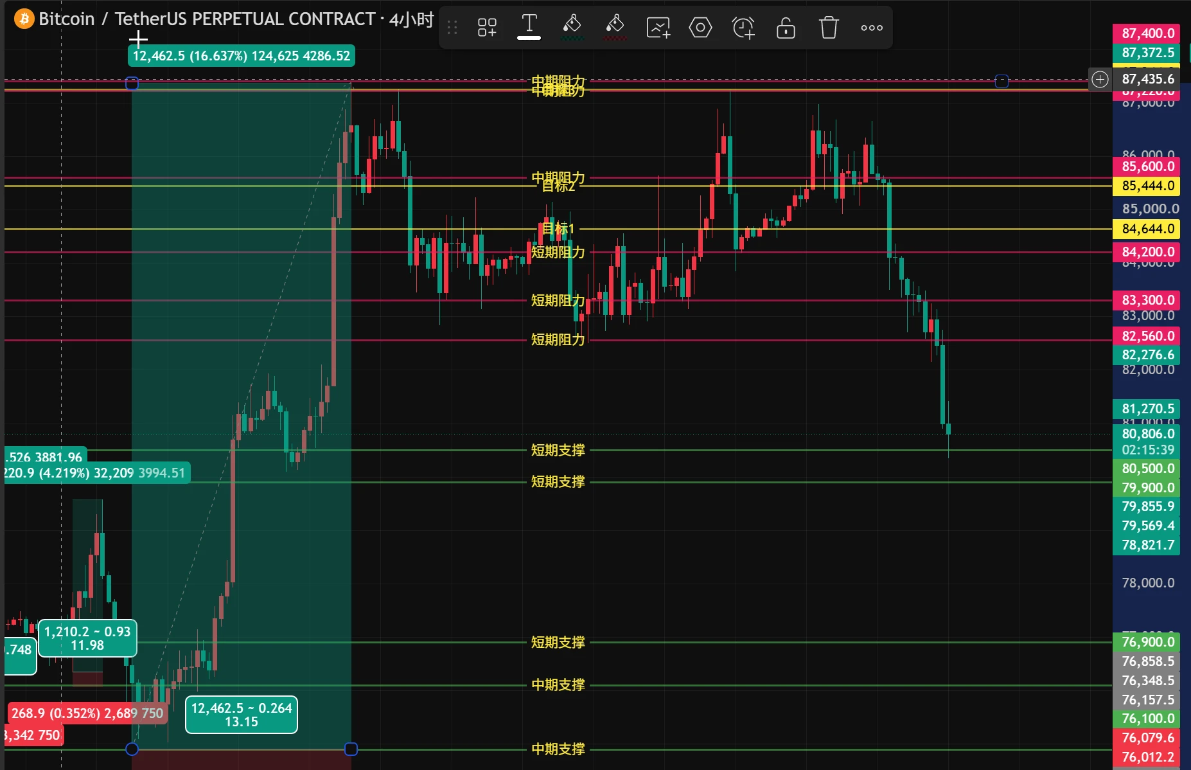Click the 目标1 line label

coord(558,228)
